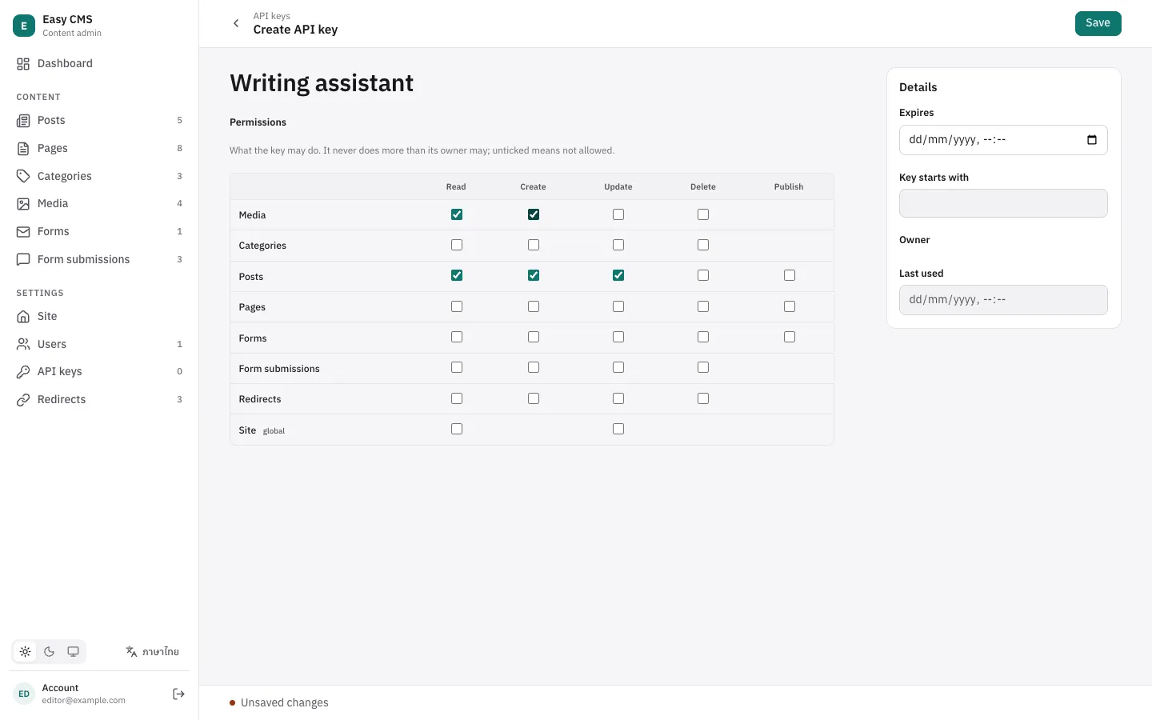
Task: Open the Account profile link
Action: 84,694
